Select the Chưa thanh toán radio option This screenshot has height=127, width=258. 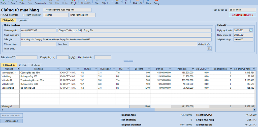coord(2,15)
